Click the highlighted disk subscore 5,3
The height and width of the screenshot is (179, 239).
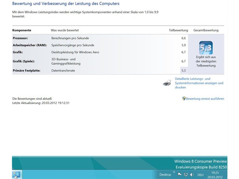[183, 70]
